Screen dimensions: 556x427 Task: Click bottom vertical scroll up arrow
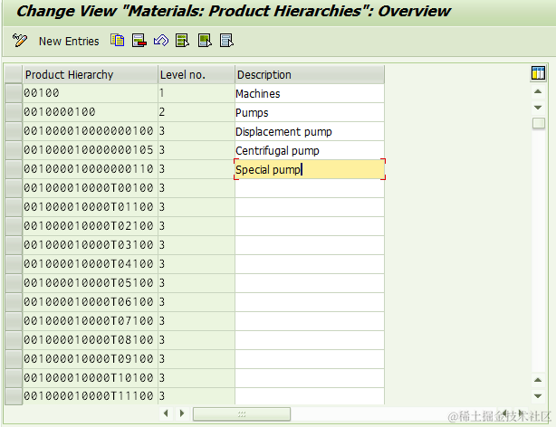[x=538, y=380]
